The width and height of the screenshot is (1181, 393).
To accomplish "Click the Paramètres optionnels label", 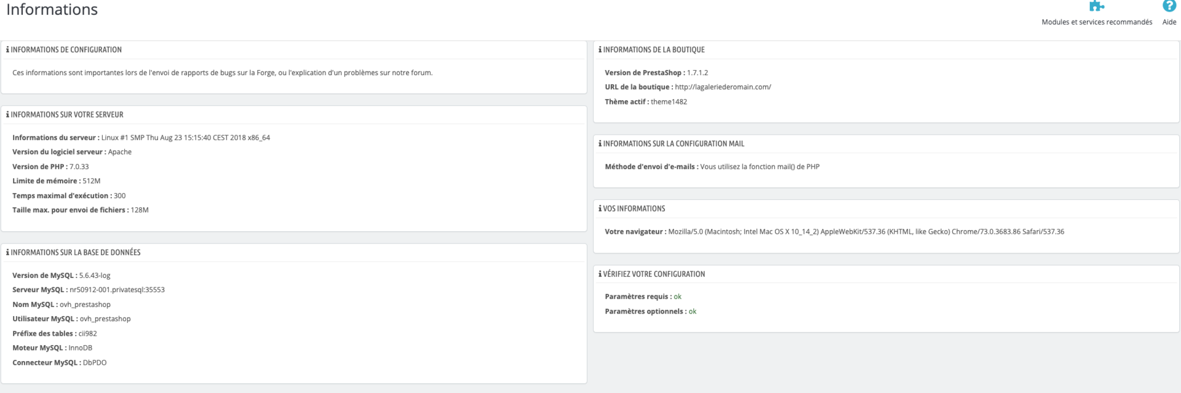I will pos(646,312).
